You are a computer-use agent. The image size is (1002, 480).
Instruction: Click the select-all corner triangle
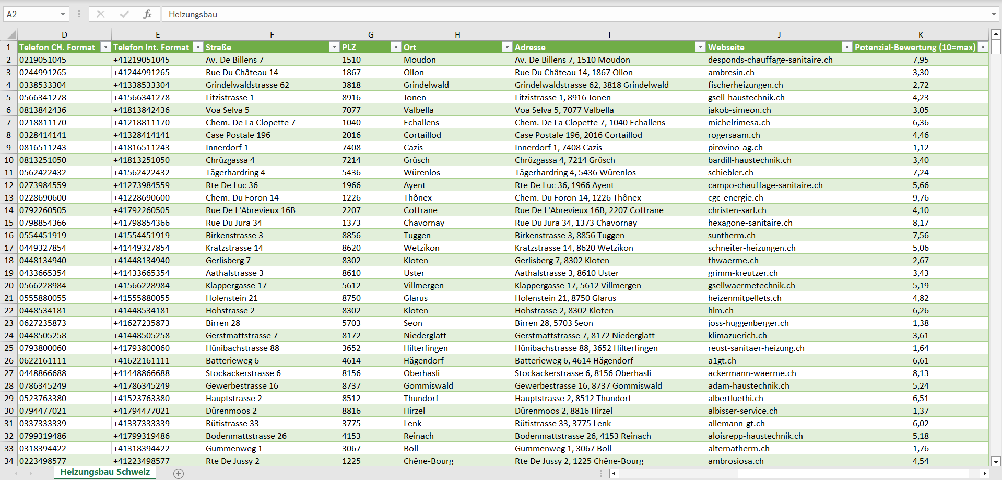point(11,35)
